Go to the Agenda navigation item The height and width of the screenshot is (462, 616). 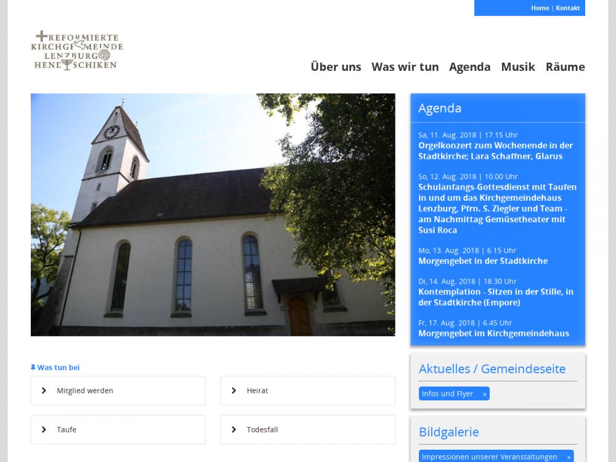(469, 67)
